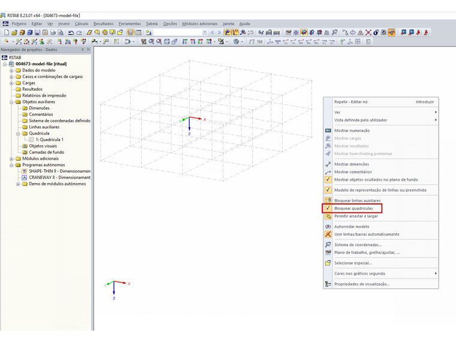This screenshot has height=342, width=456.
Task: Select Camadas de fundo tree item
Action: (x=47, y=152)
